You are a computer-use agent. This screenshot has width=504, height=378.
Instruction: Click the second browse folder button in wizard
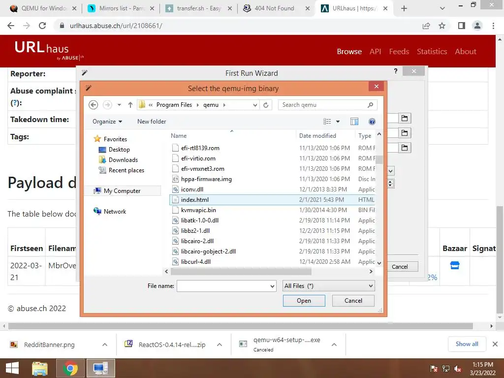coord(405,133)
